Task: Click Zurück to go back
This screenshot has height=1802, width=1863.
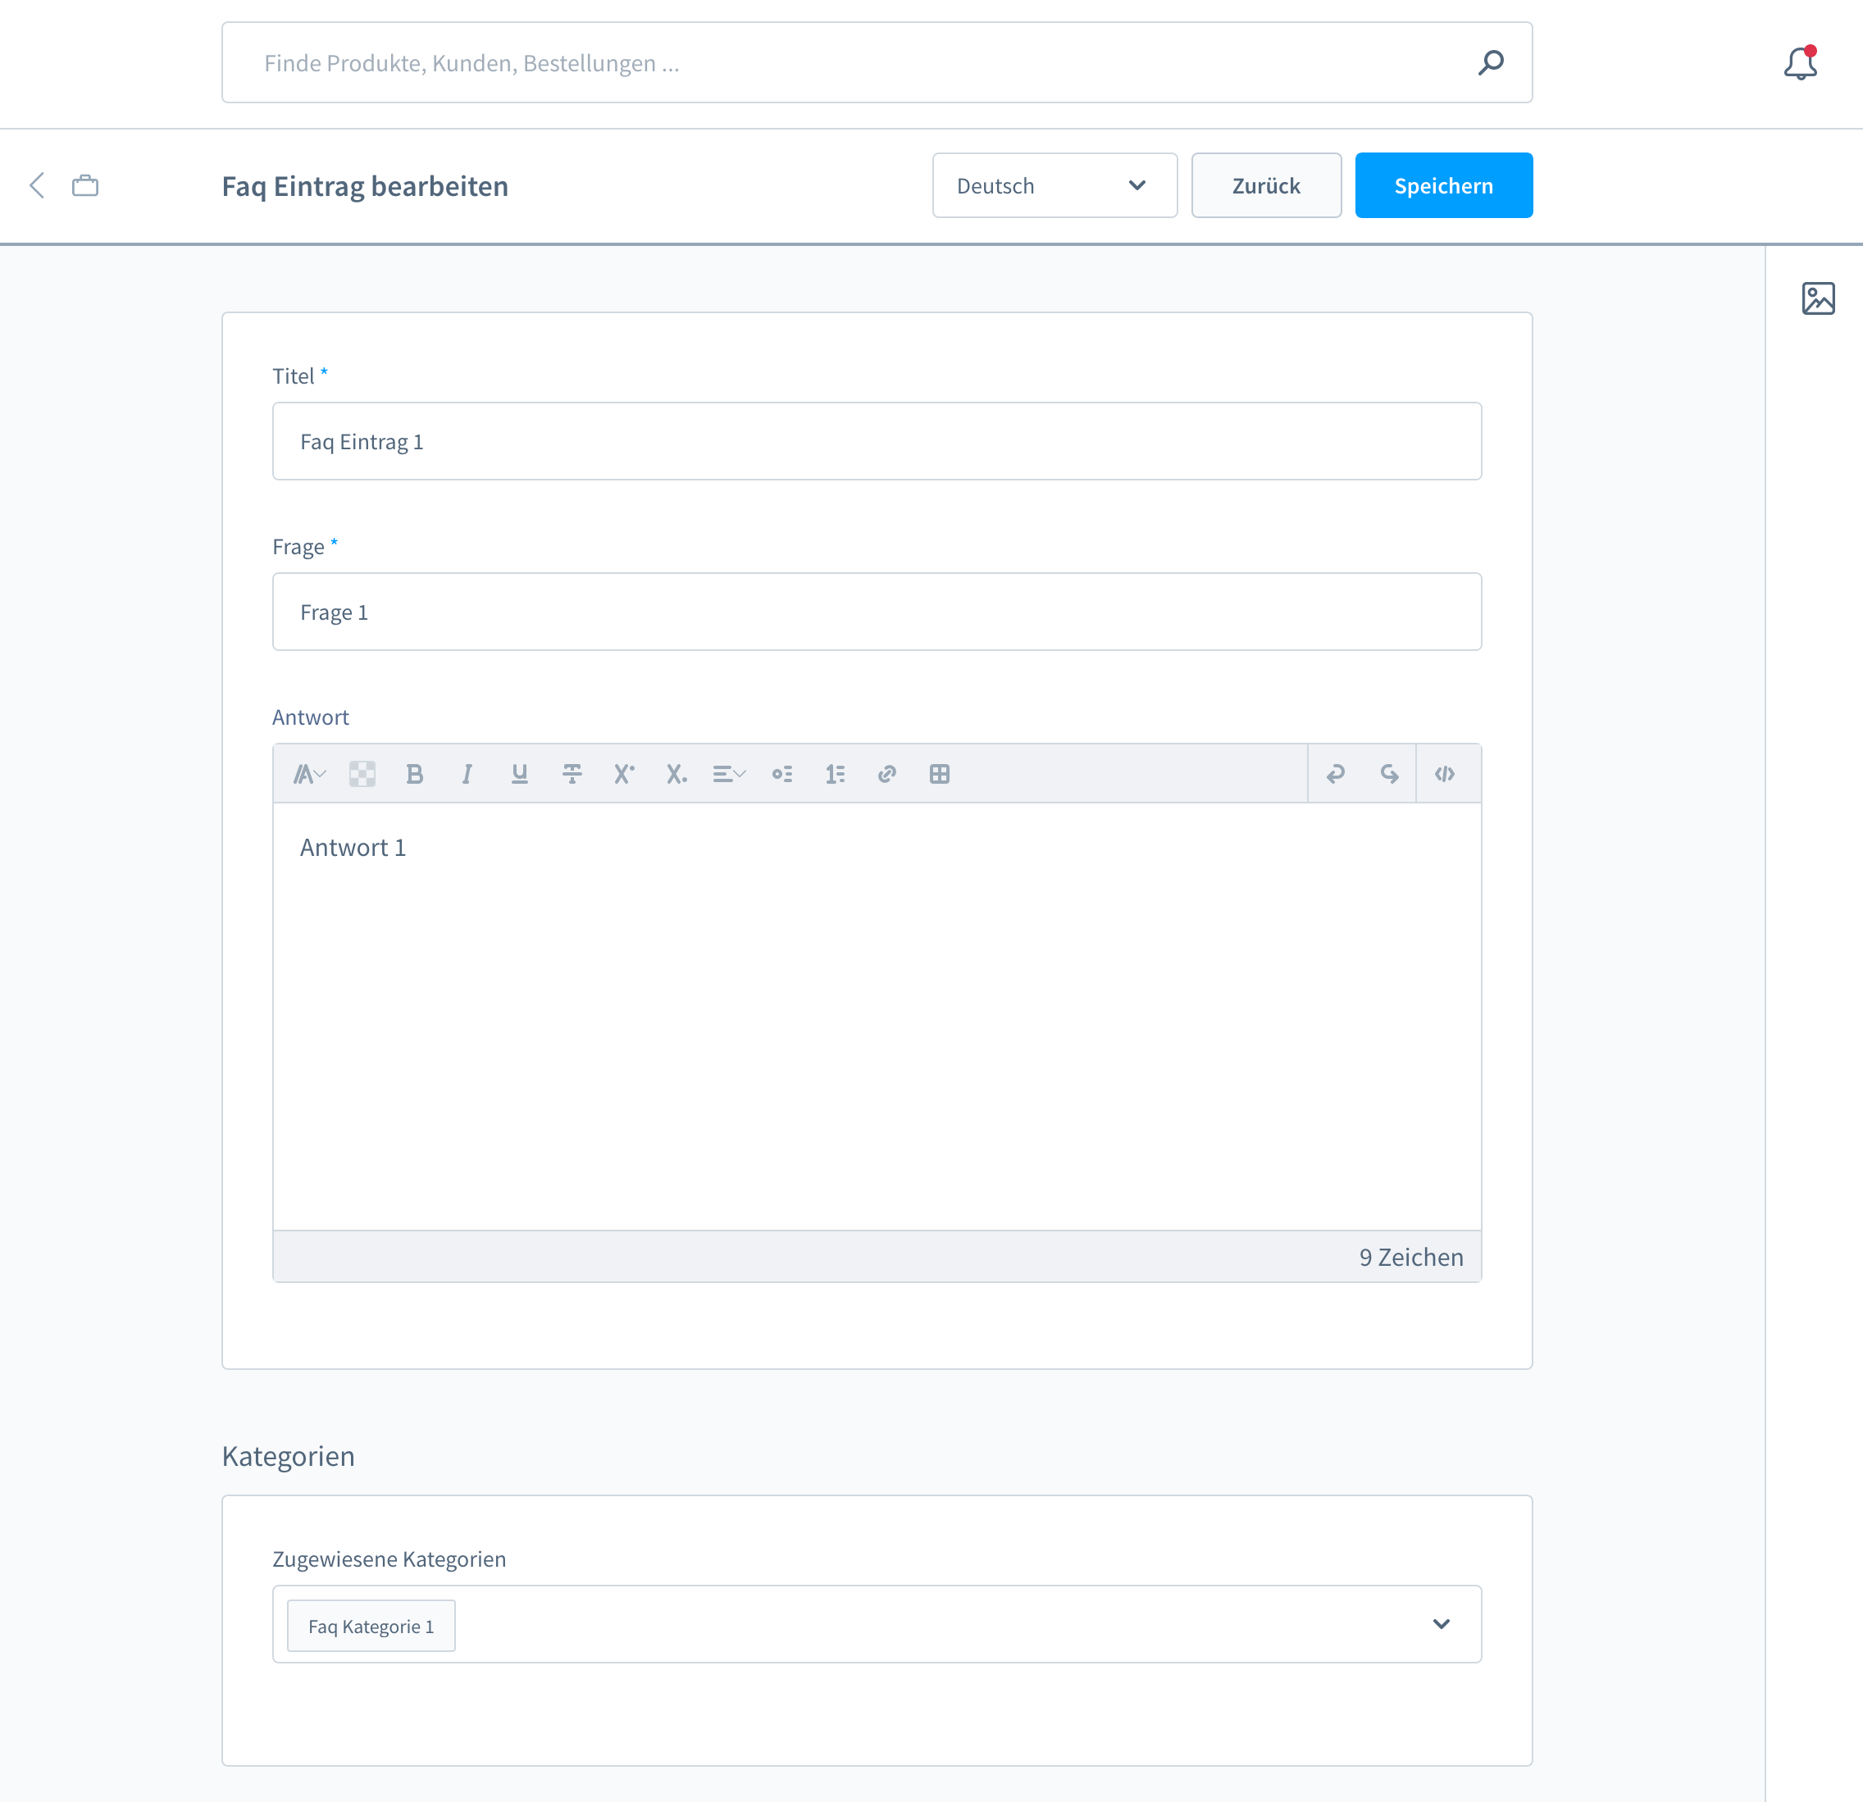Action: tap(1264, 184)
